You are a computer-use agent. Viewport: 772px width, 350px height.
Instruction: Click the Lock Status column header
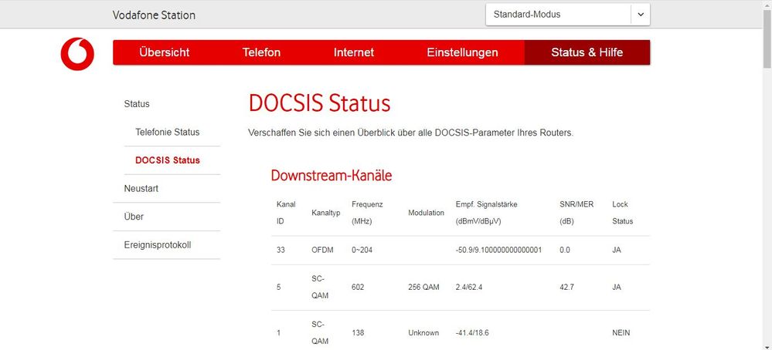(x=622, y=213)
